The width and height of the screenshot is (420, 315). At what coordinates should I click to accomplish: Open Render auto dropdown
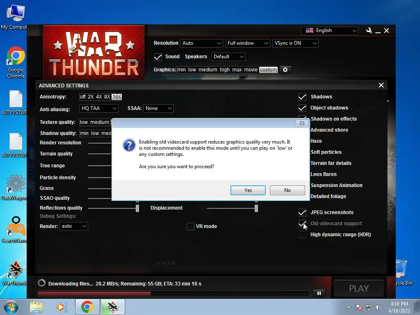coord(74,226)
